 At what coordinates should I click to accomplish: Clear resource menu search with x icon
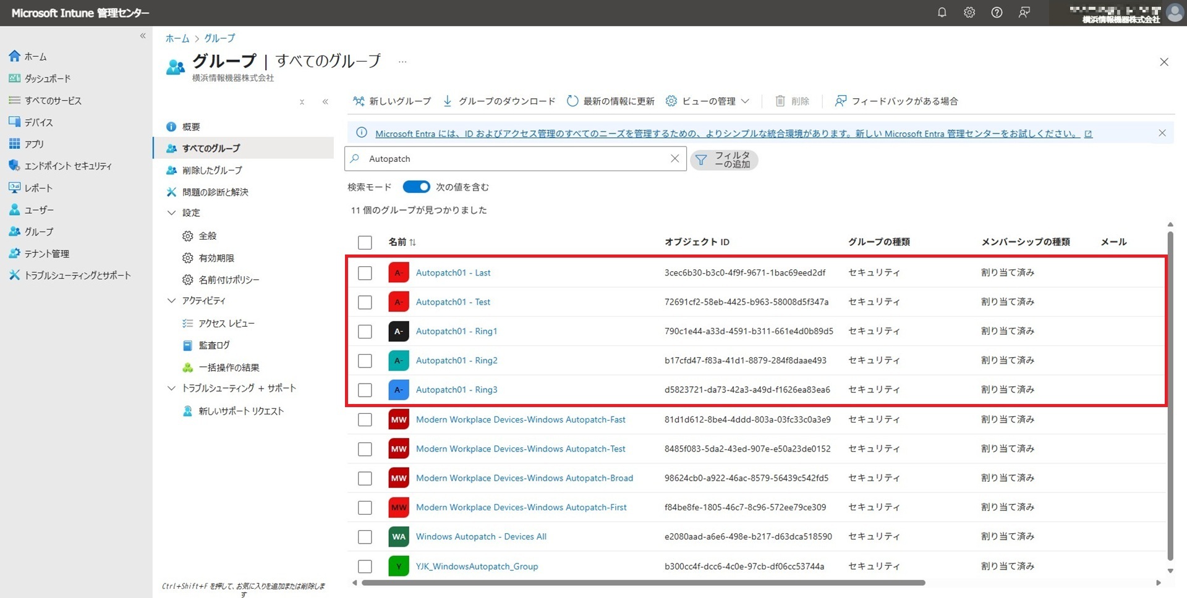pyautogui.click(x=302, y=102)
